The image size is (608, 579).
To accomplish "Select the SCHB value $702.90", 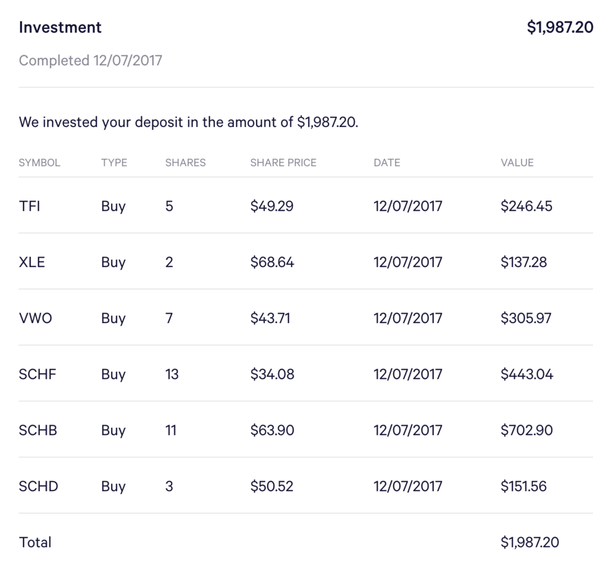I will pyautogui.click(x=526, y=430).
